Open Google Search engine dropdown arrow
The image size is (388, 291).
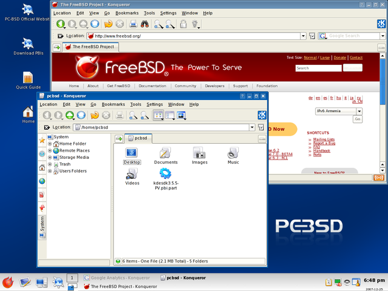[383, 36]
